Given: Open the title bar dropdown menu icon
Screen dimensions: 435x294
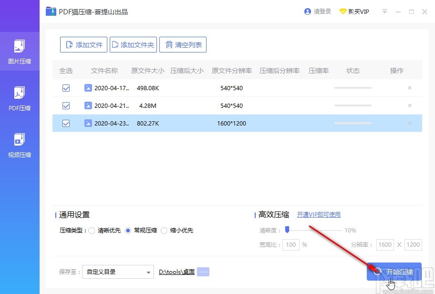Looking at the screenshot, I should coord(384,11).
